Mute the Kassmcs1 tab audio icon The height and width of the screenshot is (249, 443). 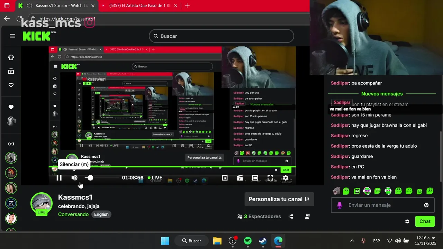pyautogui.click(x=29, y=6)
